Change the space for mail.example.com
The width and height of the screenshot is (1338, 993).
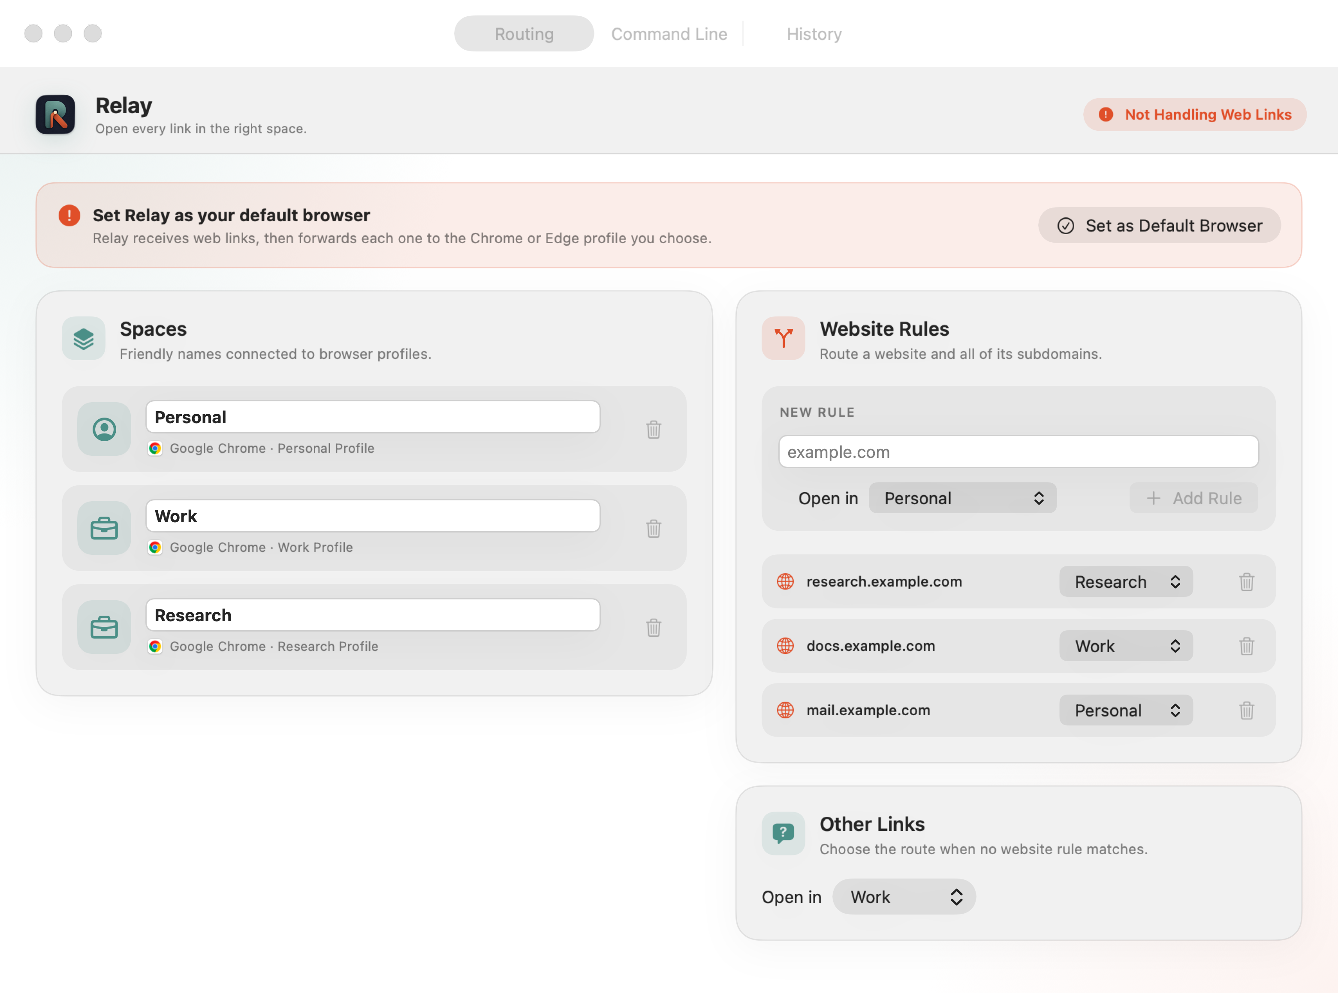[1126, 710]
